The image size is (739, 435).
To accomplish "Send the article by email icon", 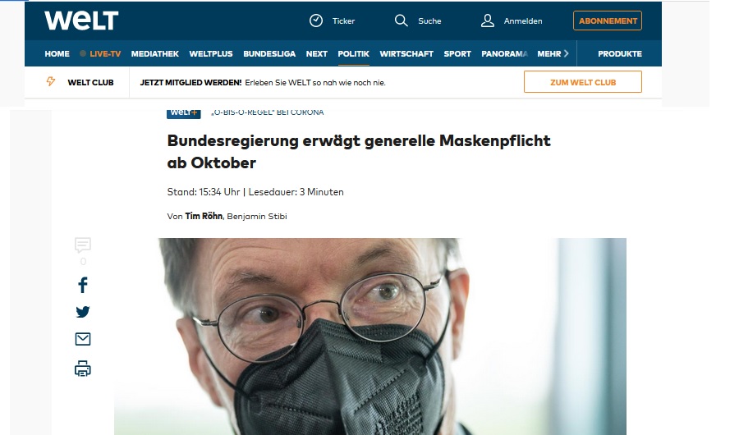I will [x=82, y=339].
